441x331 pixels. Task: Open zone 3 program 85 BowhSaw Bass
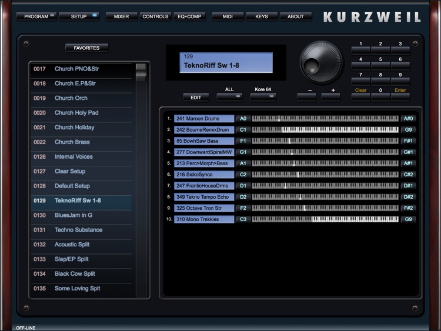[x=204, y=141]
